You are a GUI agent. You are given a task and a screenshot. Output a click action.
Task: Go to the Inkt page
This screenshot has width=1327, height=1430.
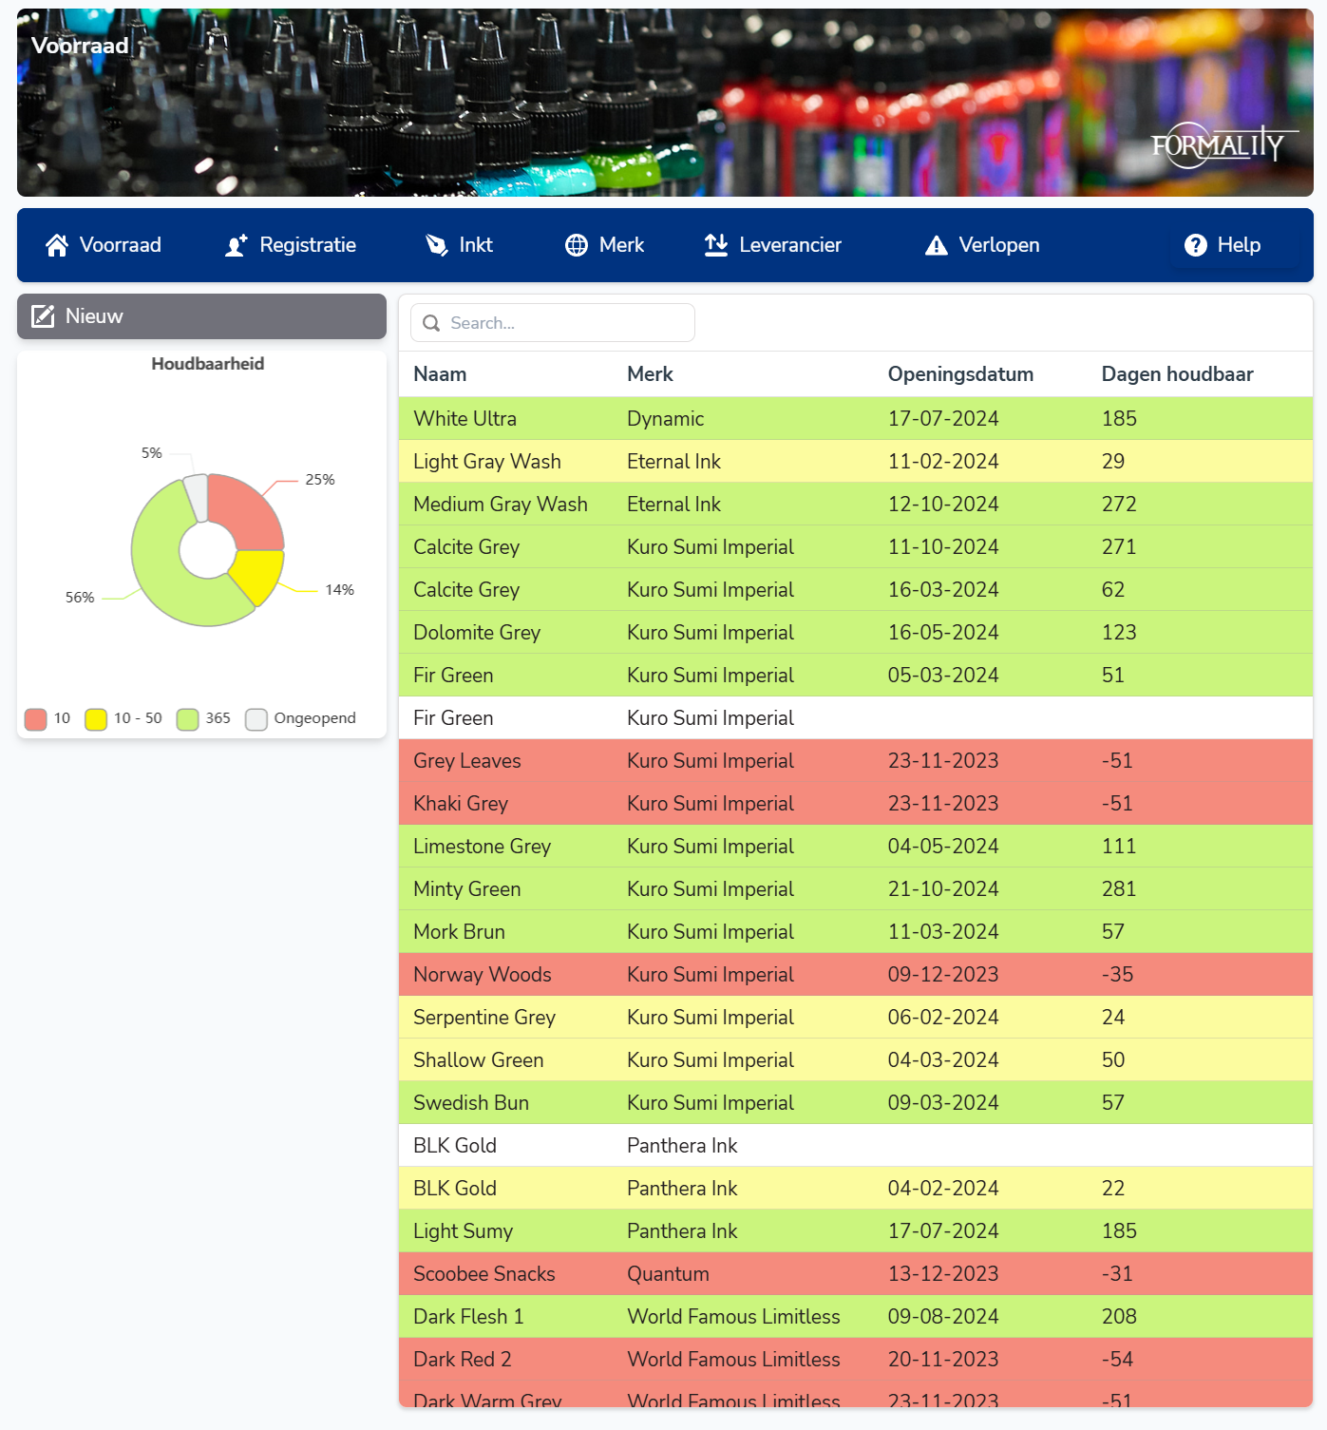[x=459, y=245]
